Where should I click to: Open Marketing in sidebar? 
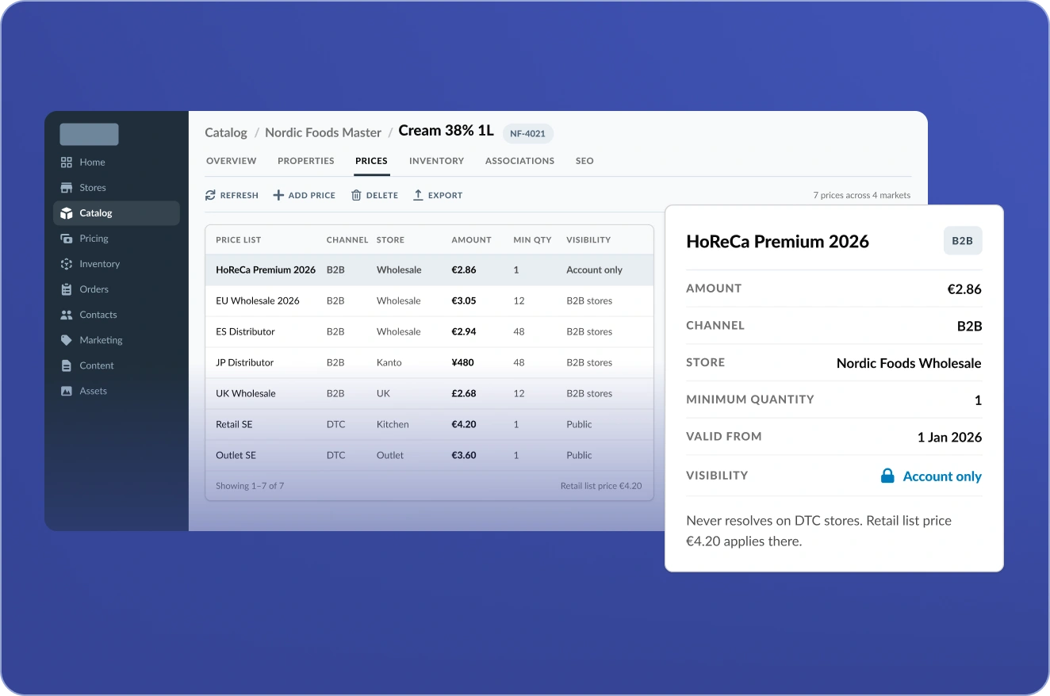pos(101,340)
